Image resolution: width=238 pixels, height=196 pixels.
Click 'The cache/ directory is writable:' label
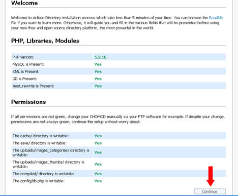(x=41, y=136)
